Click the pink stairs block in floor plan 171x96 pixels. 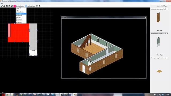pos(9,30)
